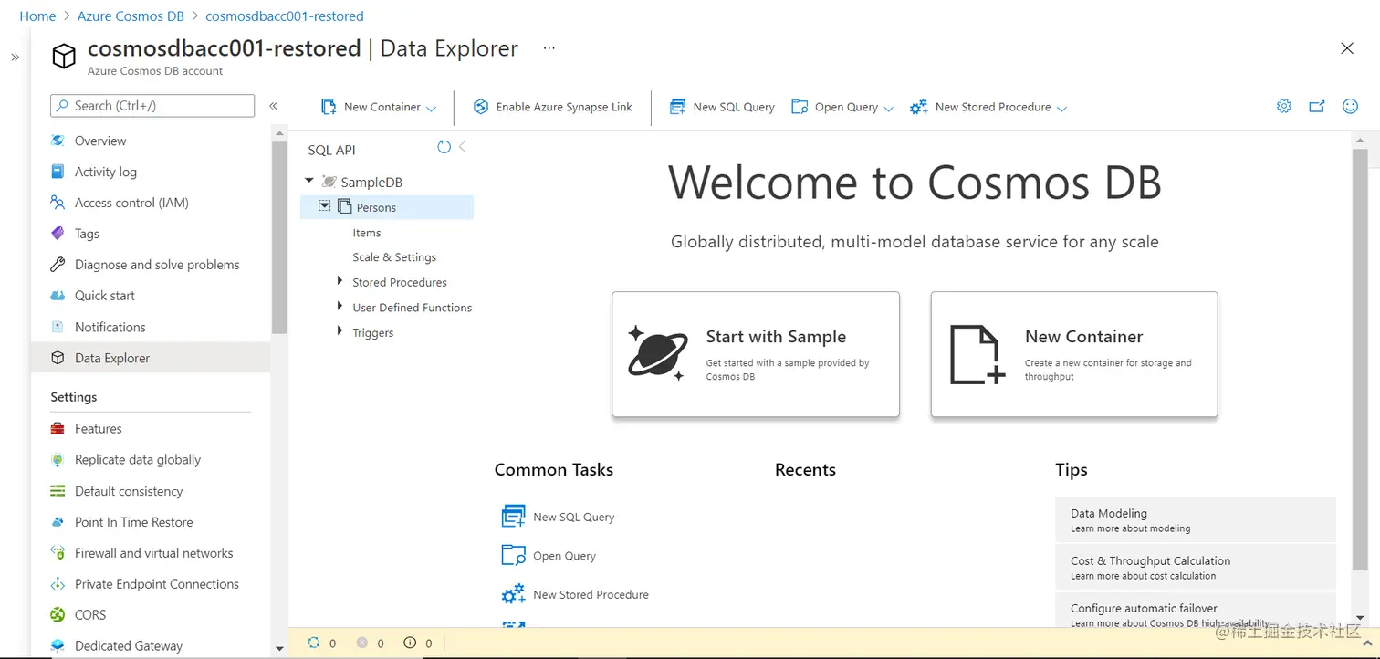1380x659 pixels.
Task: Click the purple Tags icon
Action: tap(57, 234)
